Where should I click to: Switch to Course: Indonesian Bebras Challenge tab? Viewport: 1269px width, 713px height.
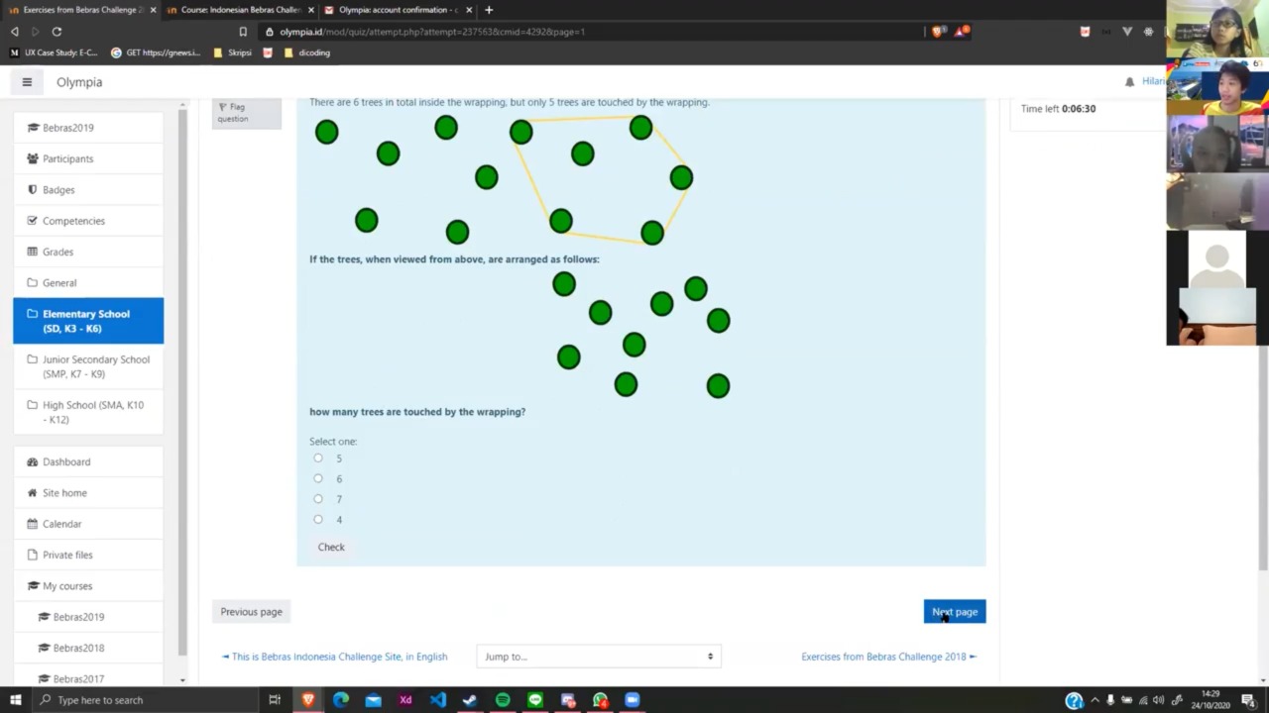tap(241, 10)
